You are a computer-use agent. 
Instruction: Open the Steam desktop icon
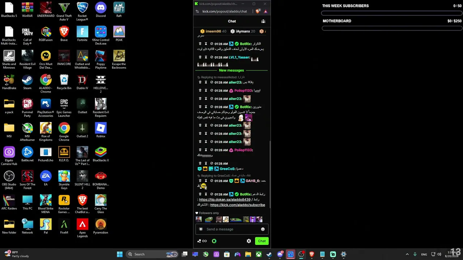[x=27, y=82]
